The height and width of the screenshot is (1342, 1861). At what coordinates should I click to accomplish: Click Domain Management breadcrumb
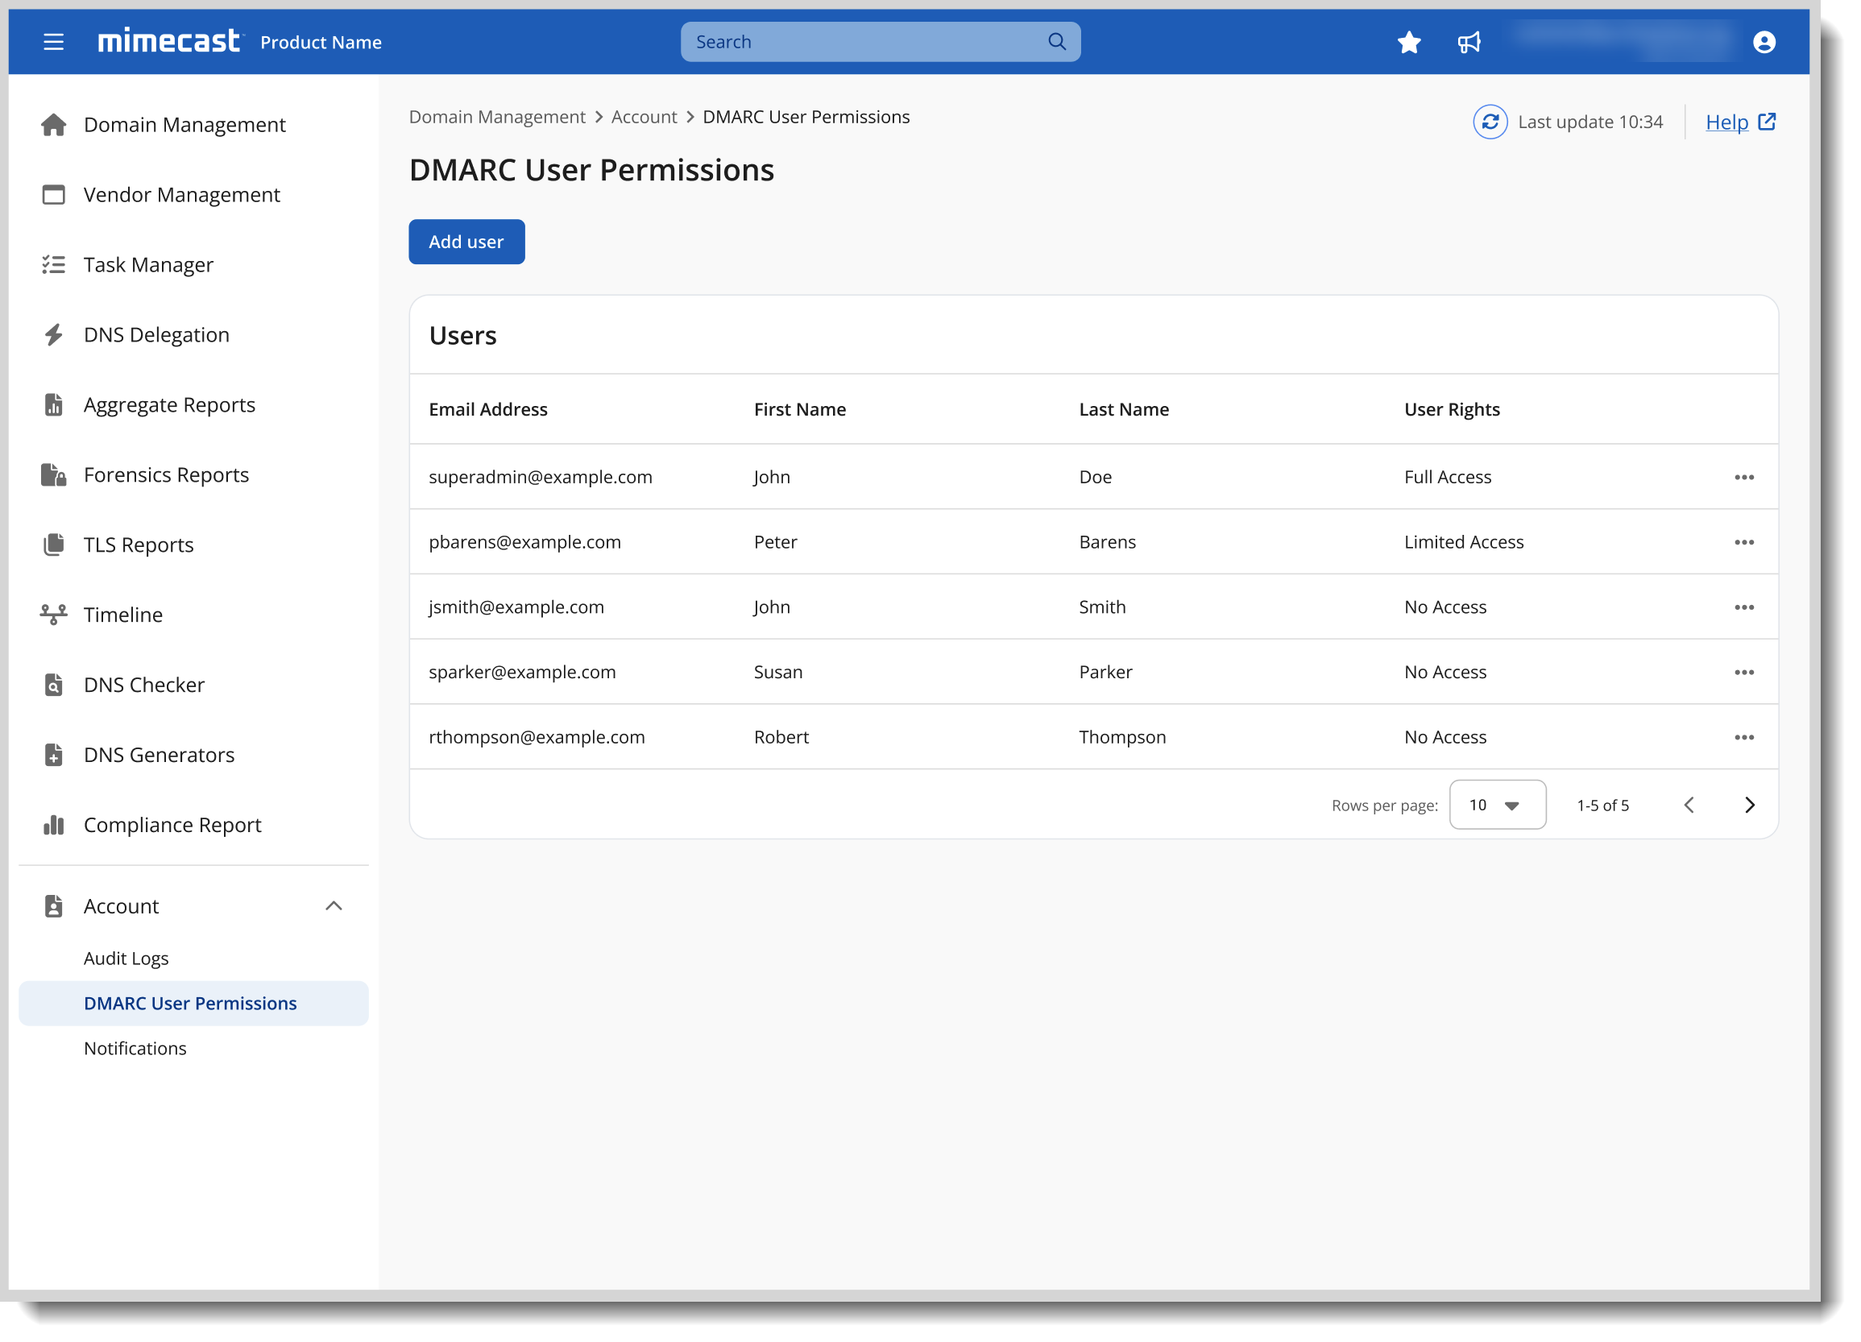(496, 118)
